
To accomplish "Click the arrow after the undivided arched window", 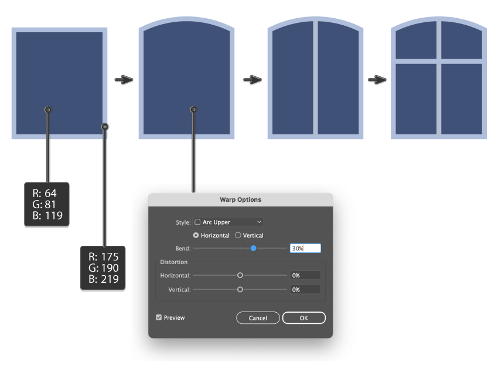I will click(252, 80).
